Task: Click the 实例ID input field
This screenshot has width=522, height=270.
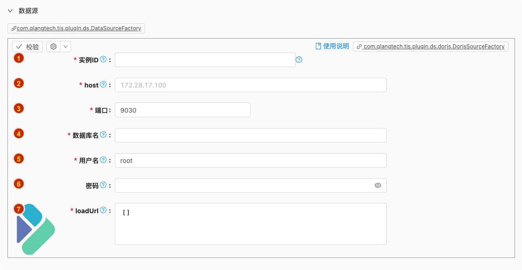Action: tap(205, 60)
